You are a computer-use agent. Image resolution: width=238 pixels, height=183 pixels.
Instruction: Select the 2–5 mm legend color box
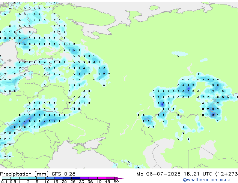click(32, 178)
